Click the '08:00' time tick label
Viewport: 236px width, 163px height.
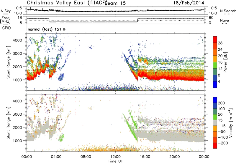pos(86,157)
